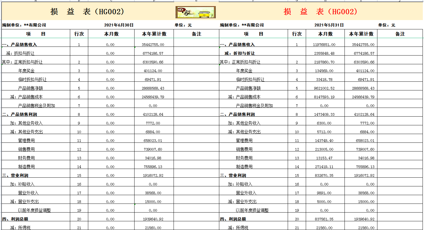The image size is (424, 230).
Task: Click the 编制单位：**有限公司 cell
Action: (23, 25)
